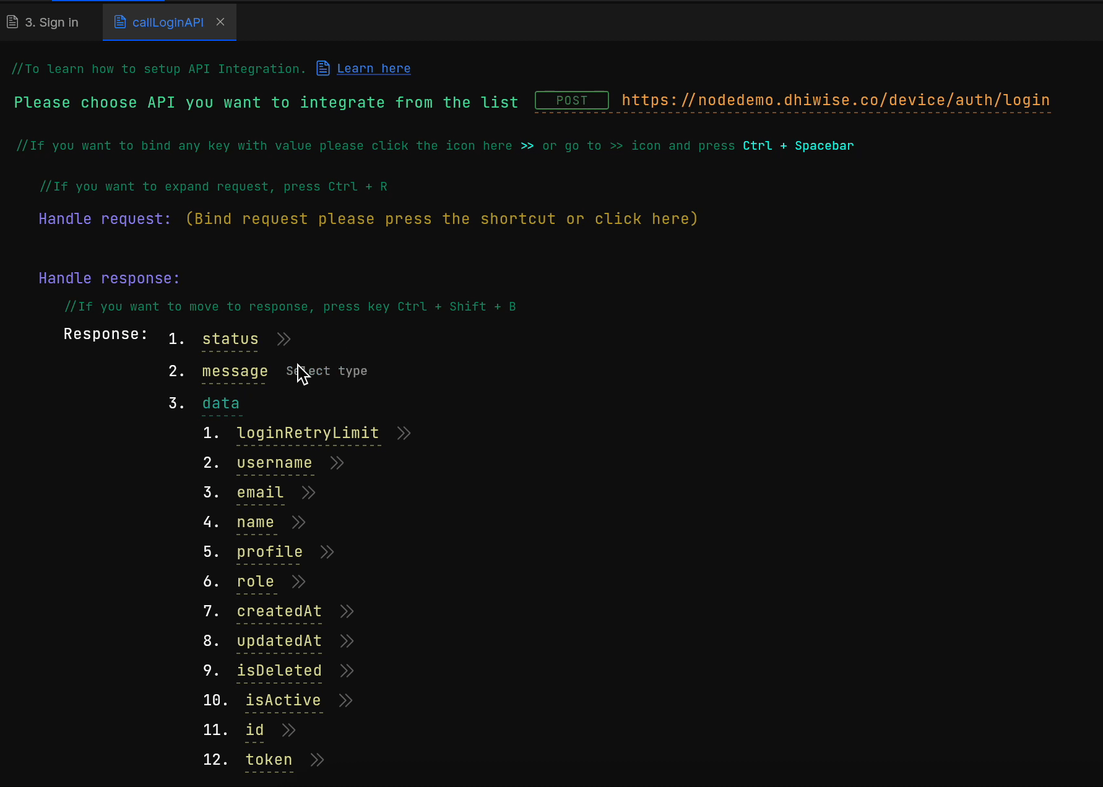Click the chevron next to updatedAt field
This screenshot has height=787, width=1103.
345,640
